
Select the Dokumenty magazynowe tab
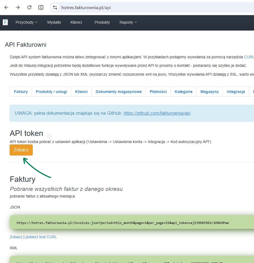click(x=118, y=92)
